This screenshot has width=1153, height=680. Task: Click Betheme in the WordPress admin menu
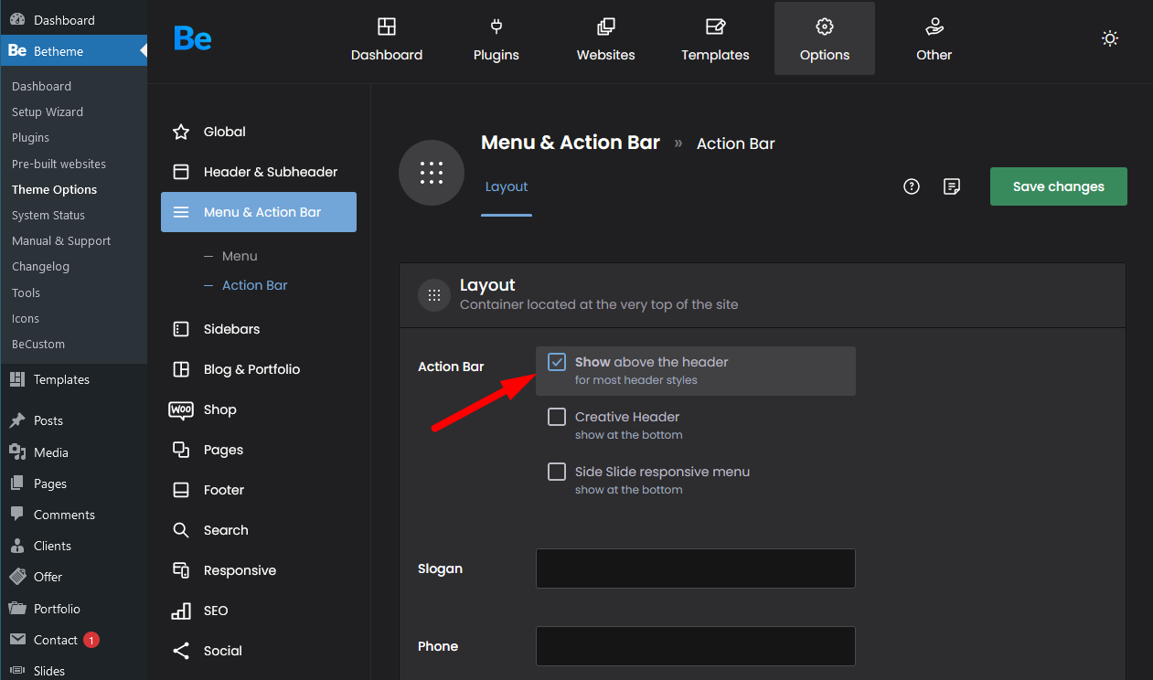[73, 51]
